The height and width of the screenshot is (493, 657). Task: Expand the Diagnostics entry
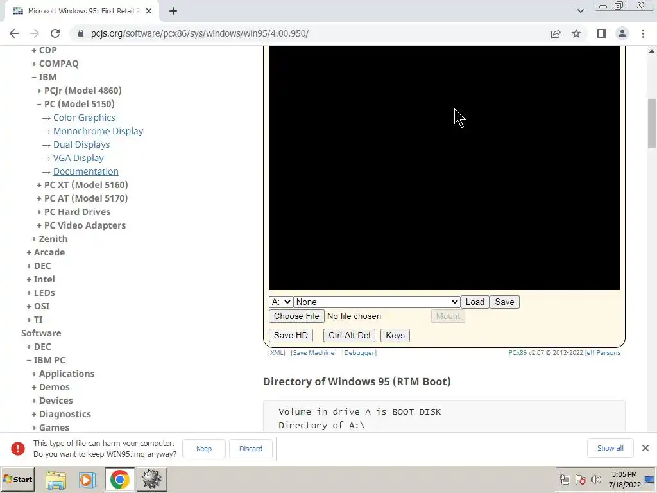[x=61, y=414]
